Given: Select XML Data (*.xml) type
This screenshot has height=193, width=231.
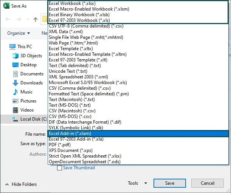Looking at the screenshot, I should [138, 32].
